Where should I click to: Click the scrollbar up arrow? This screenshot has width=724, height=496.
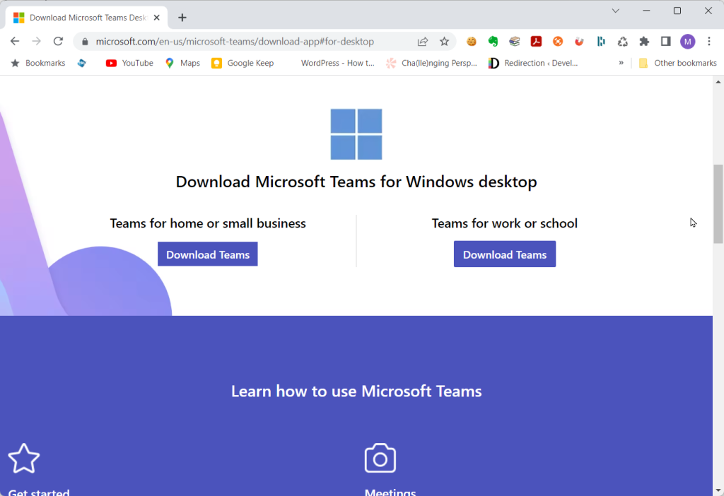(718, 82)
